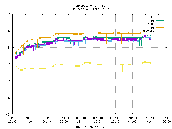The image size is (172, 129).
Task: Click the x-axis tick 091110 12:00
Action: click(81, 120)
